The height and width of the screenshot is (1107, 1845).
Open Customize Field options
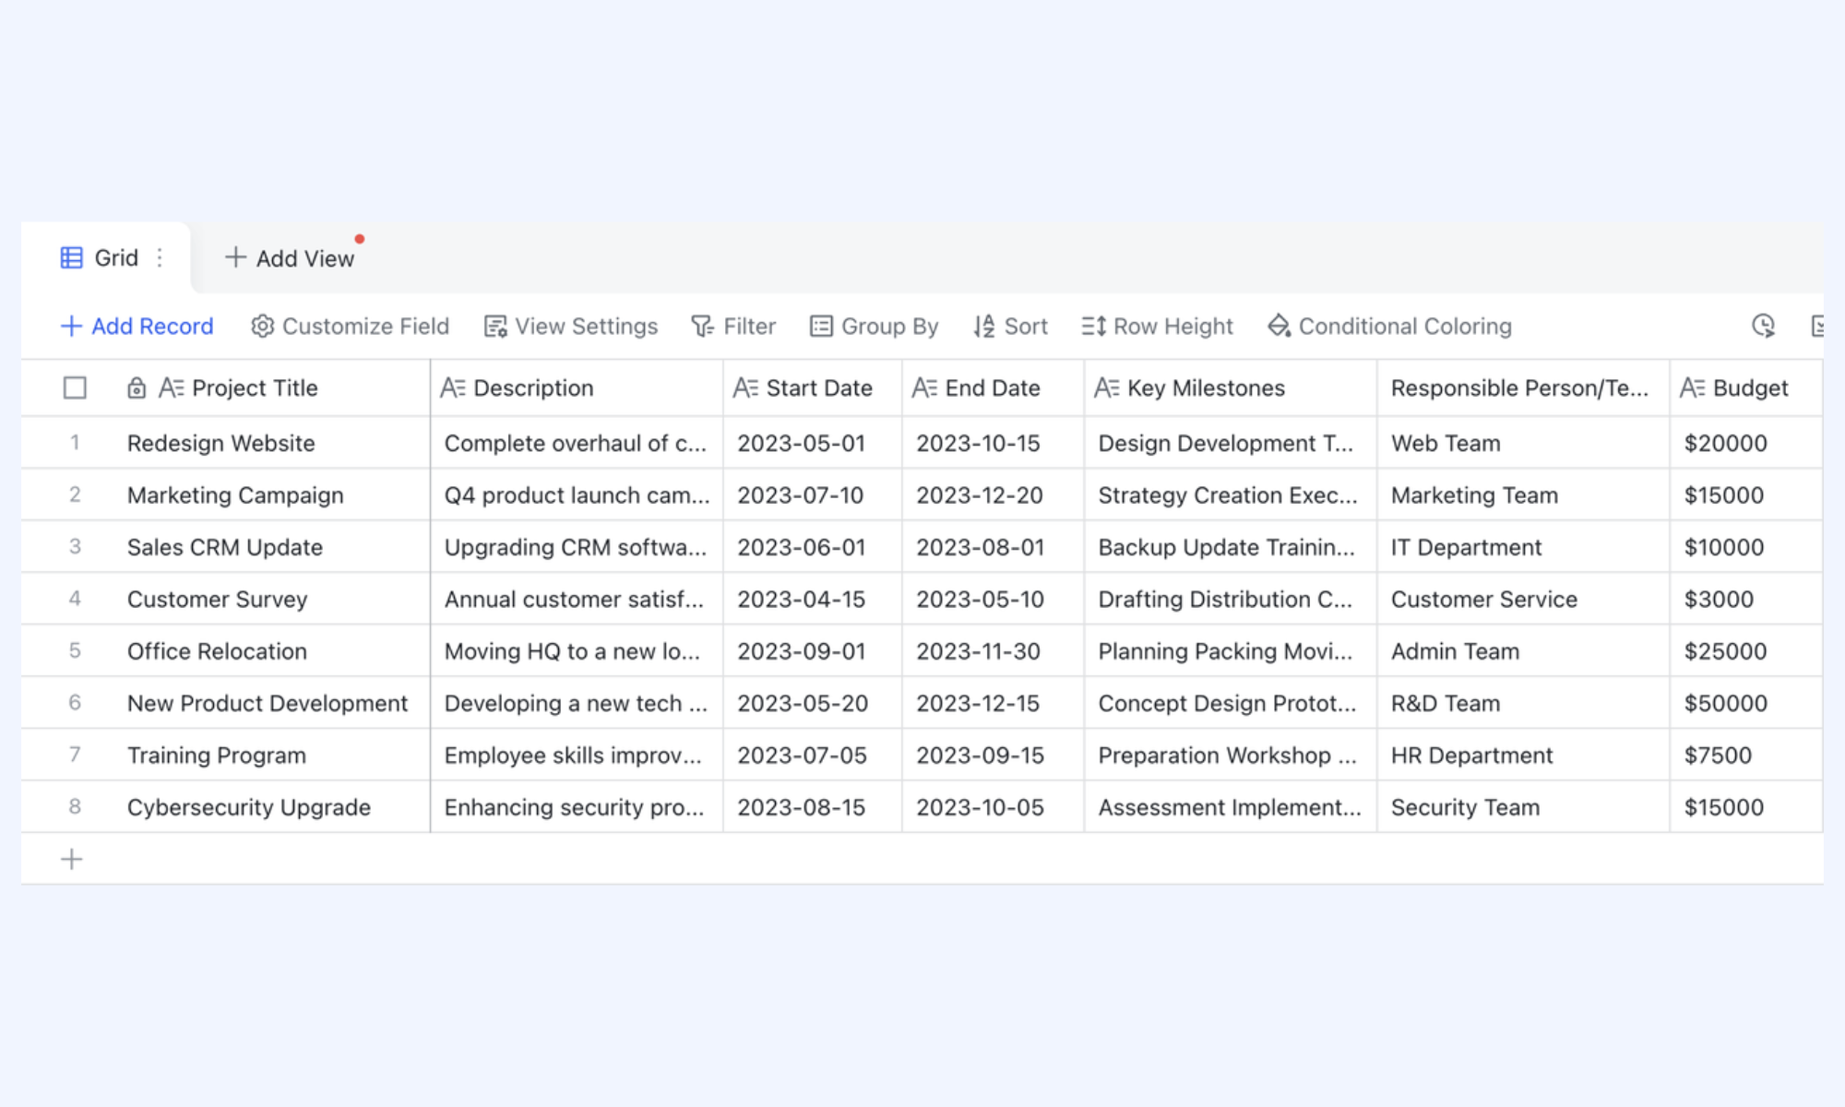(x=350, y=327)
